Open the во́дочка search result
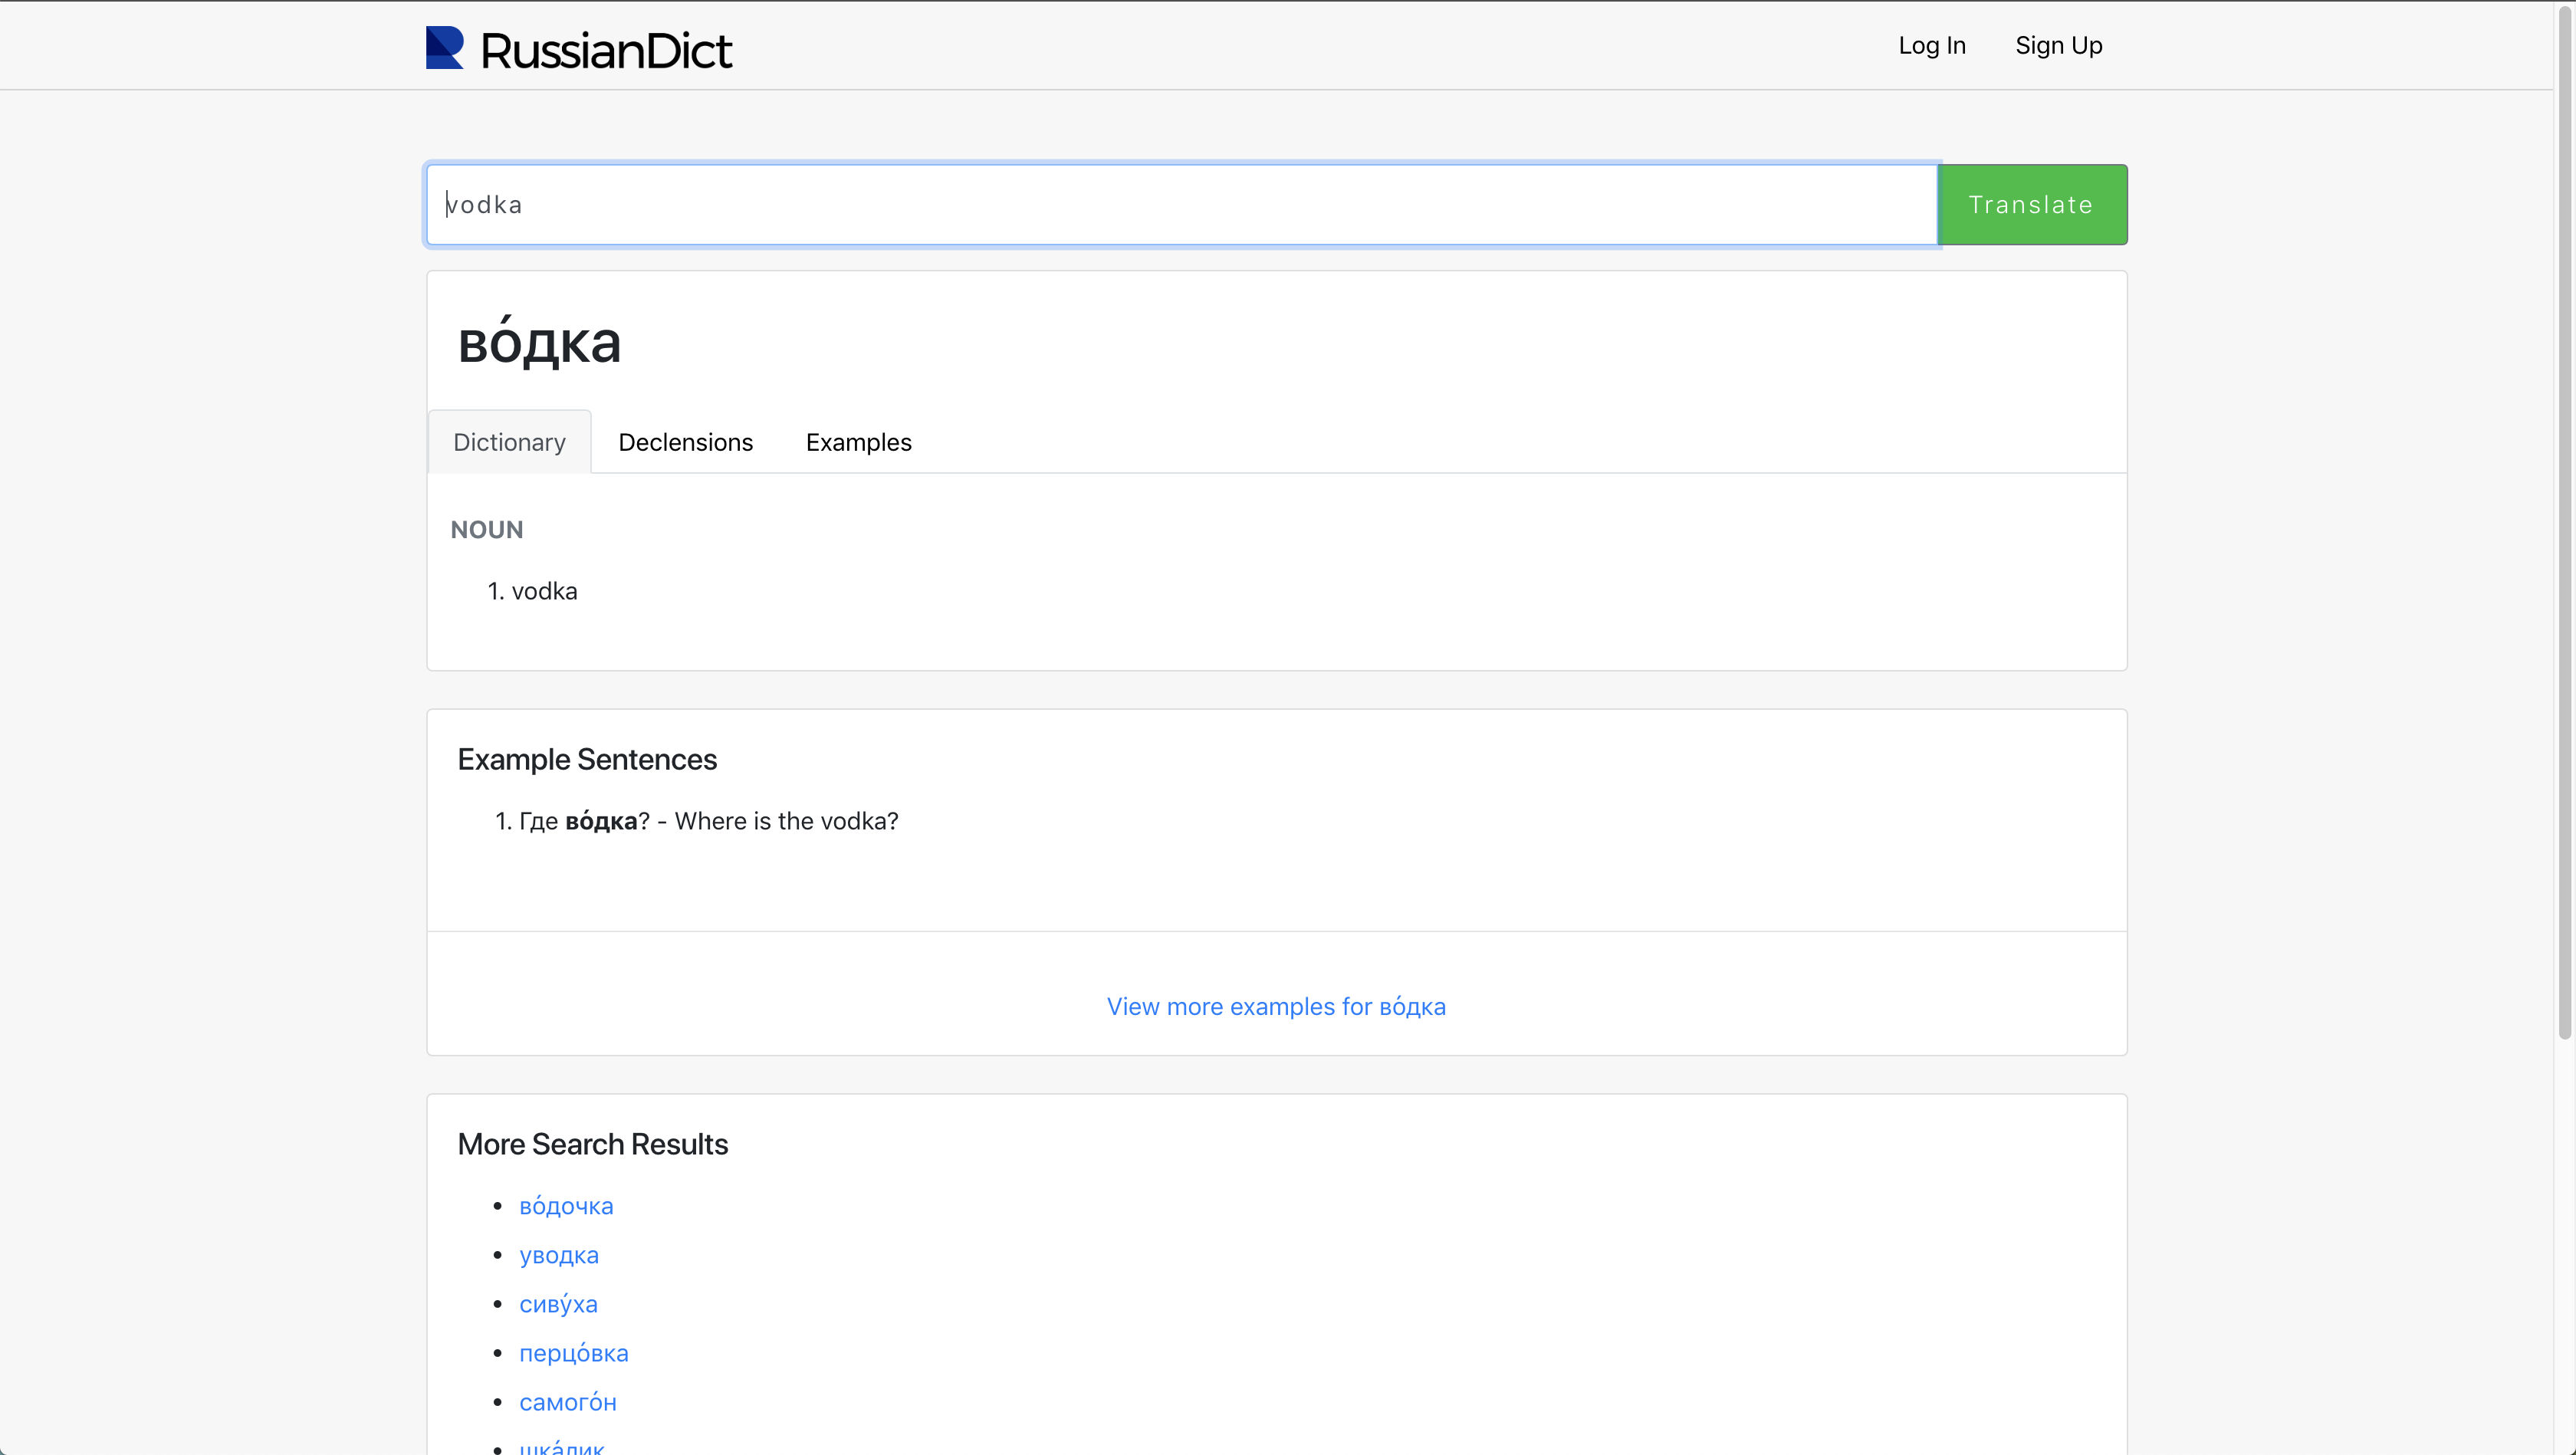This screenshot has width=2576, height=1455. pyautogui.click(x=566, y=1206)
